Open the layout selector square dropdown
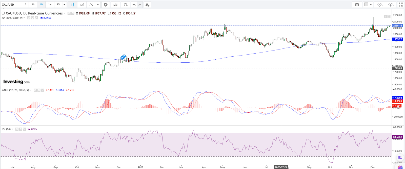Screen dimensions: 405x169 point(368,5)
